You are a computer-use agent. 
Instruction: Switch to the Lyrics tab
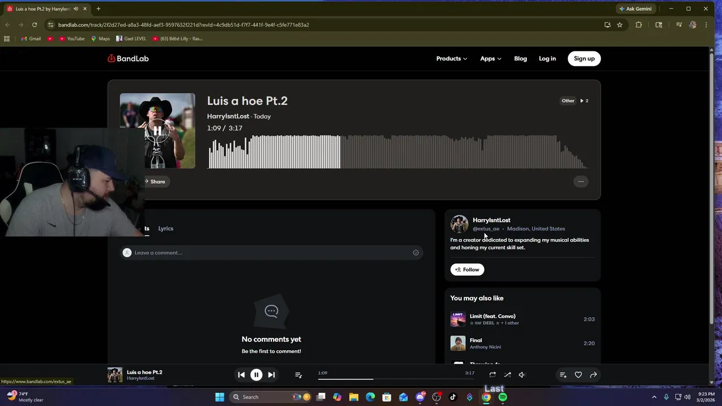tap(166, 228)
